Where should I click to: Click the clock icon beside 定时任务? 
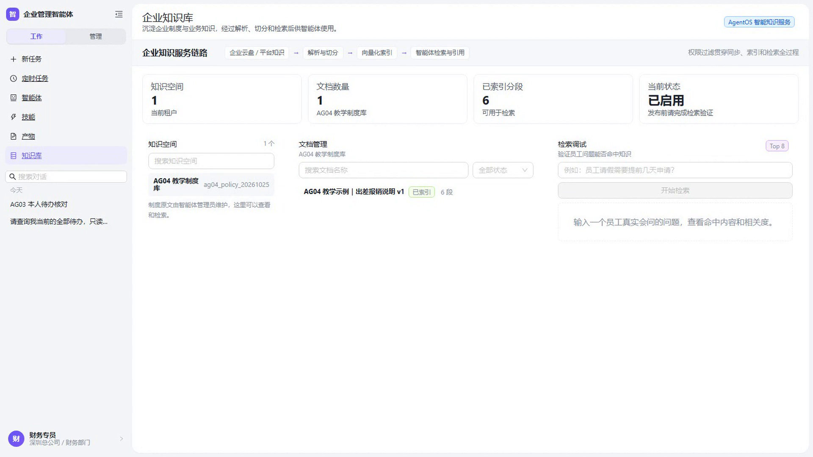14,78
